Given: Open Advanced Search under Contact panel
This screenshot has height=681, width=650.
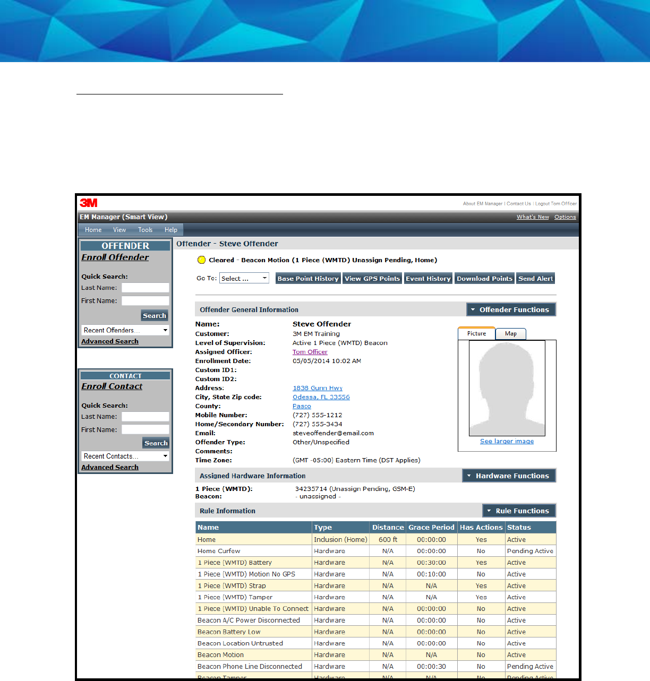Looking at the screenshot, I should (x=110, y=467).
